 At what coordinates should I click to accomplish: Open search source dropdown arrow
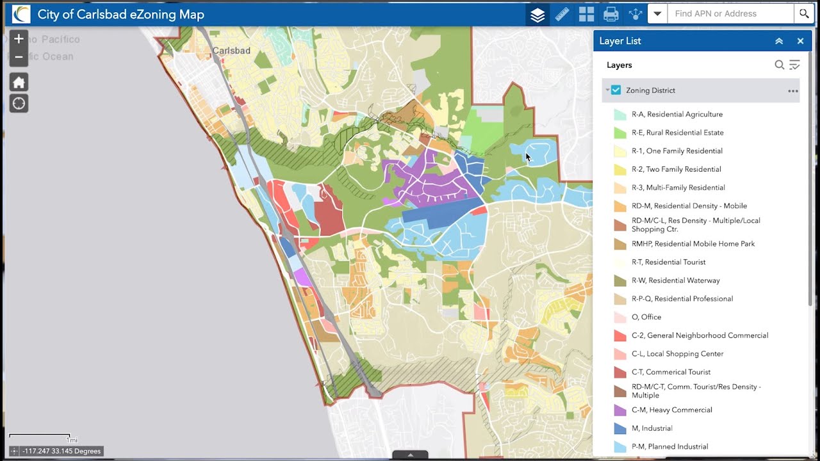tap(657, 13)
